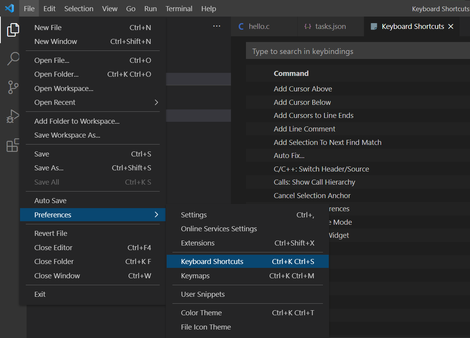Click the VS Code logo icon
The width and height of the screenshot is (470, 338).
tap(9, 8)
